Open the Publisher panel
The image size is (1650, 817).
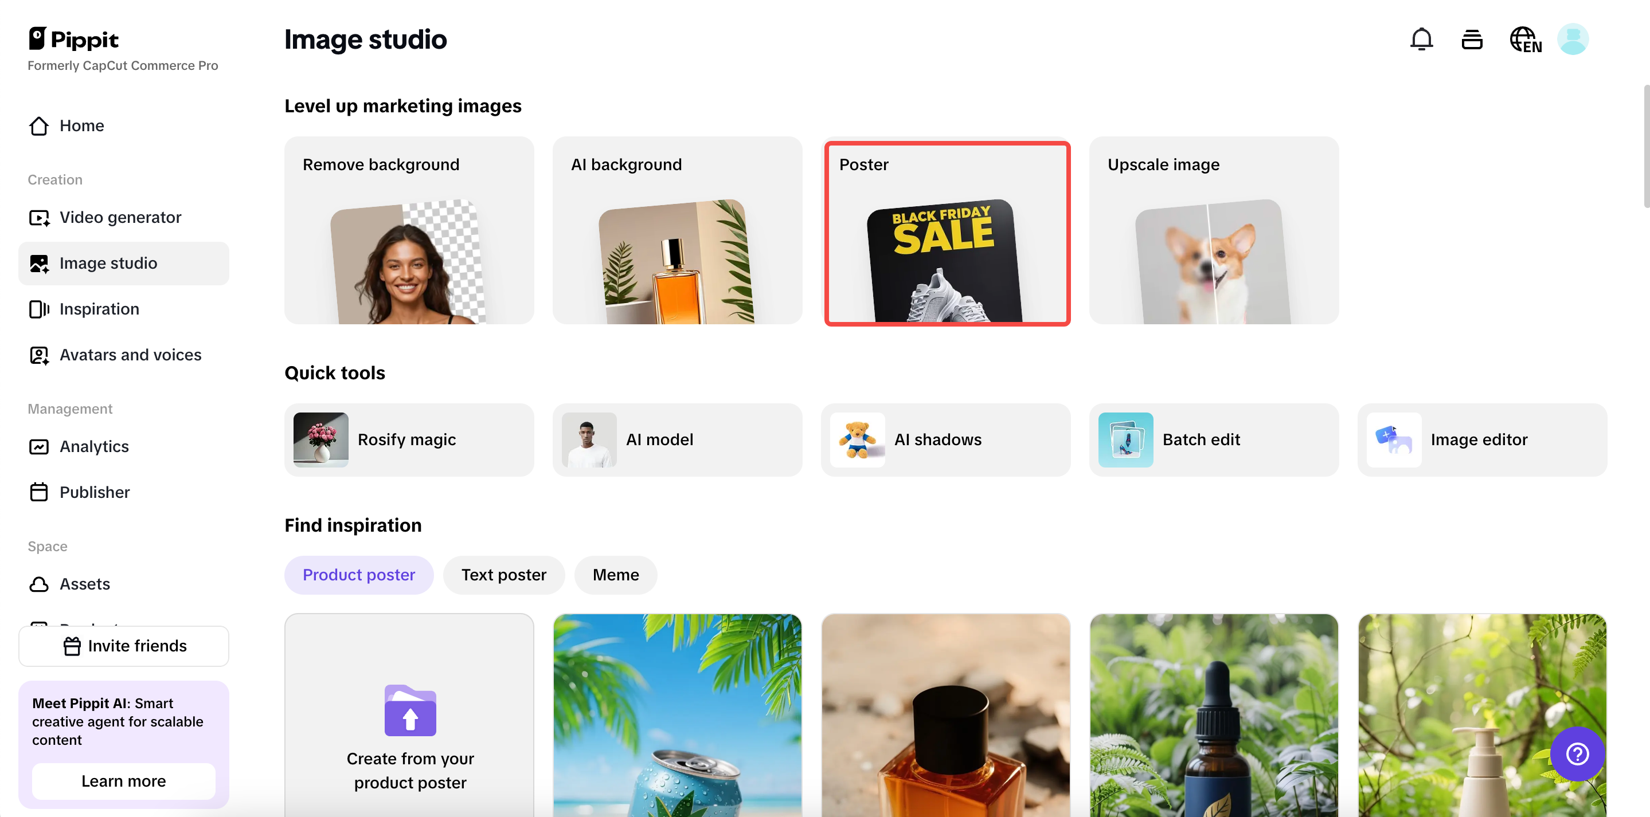(95, 492)
